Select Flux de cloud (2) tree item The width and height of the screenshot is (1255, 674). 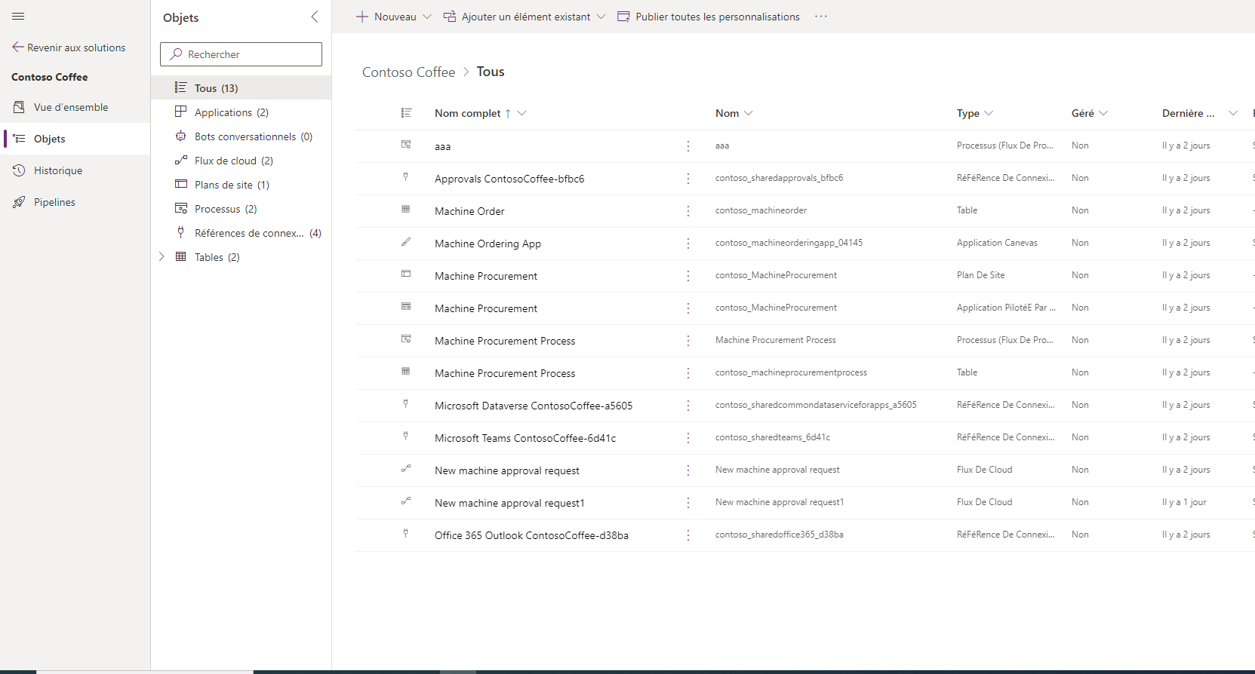(241, 160)
